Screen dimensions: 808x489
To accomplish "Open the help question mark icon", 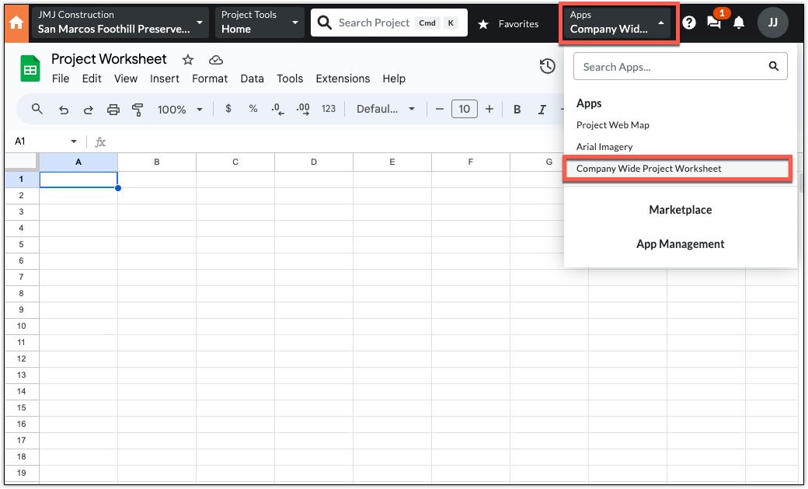I will (689, 23).
